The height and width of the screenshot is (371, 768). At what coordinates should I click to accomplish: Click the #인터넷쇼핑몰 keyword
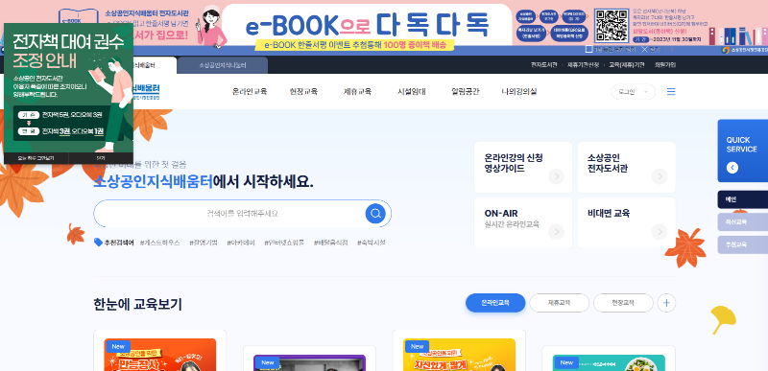[x=284, y=243]
